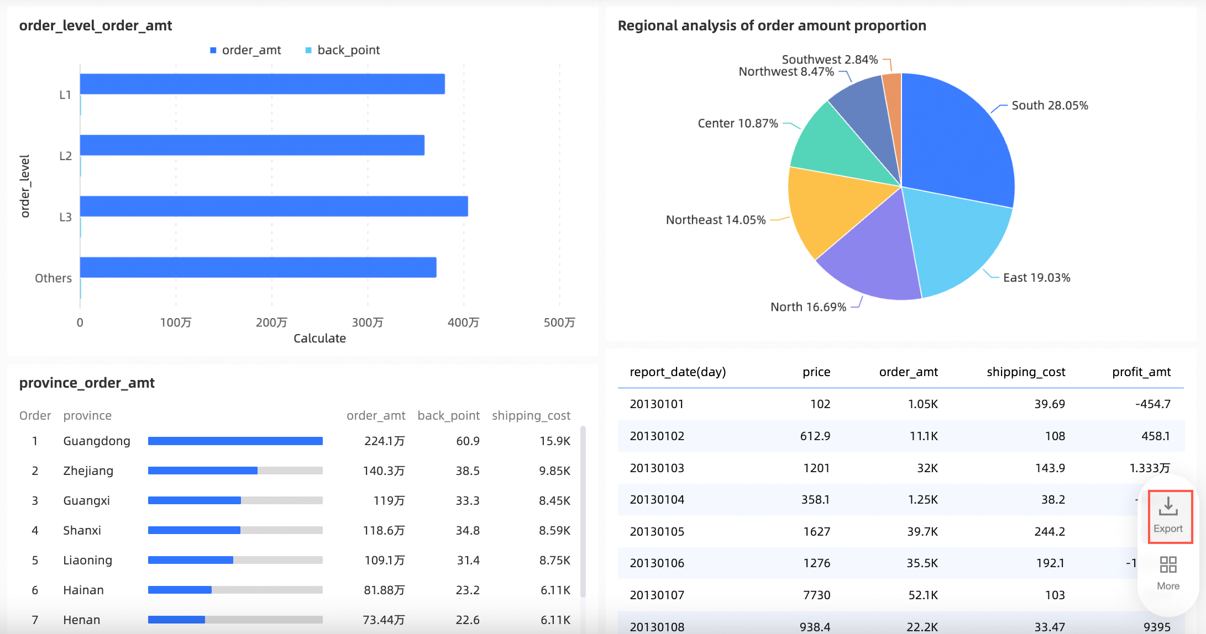Click Shanxi province name

[x=82, y=530]
